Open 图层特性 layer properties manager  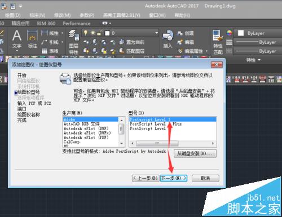[x=73, y=42]
